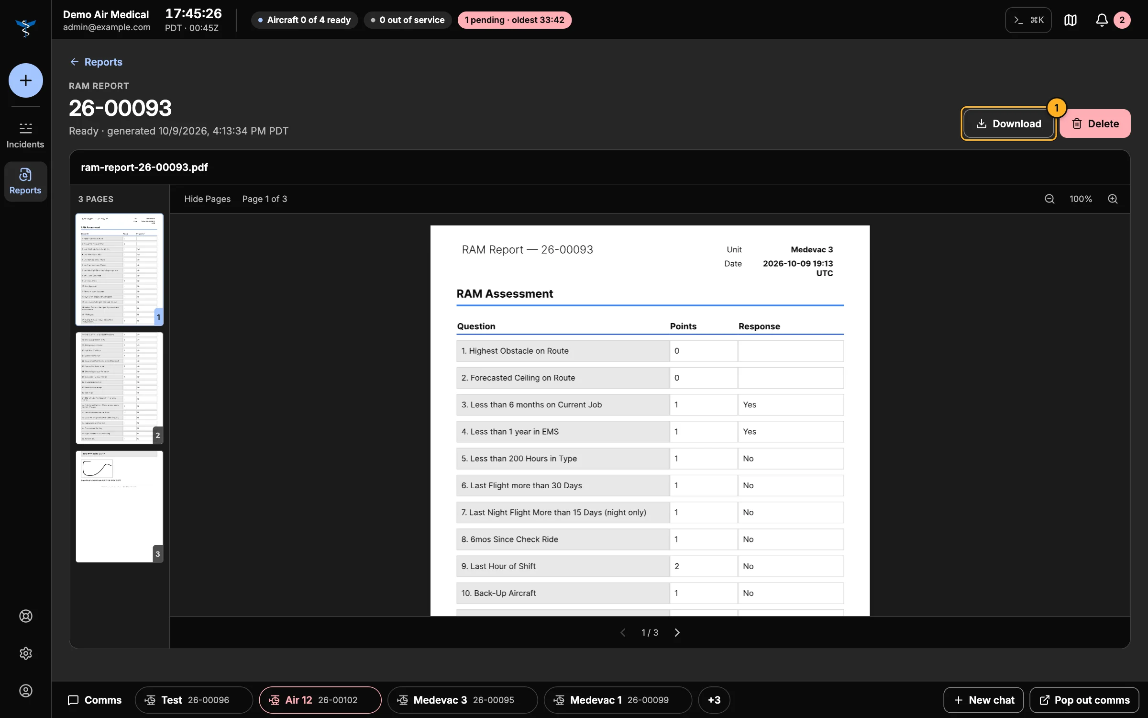Open Air 12 26-00102 chat tab
The height and width of the screenshot is (718, 1148).
point(320,700)
